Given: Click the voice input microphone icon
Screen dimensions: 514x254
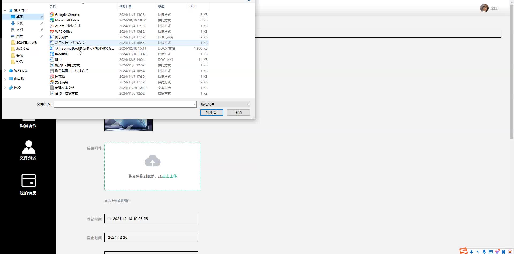Looking at the screenshot, I should point(484,252).
